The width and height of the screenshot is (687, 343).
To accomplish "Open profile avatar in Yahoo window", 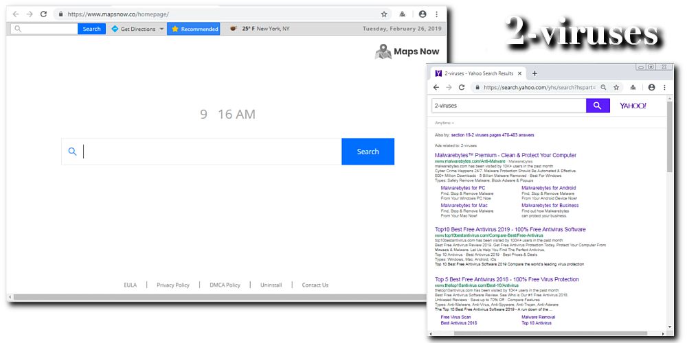I will point(651,88).
